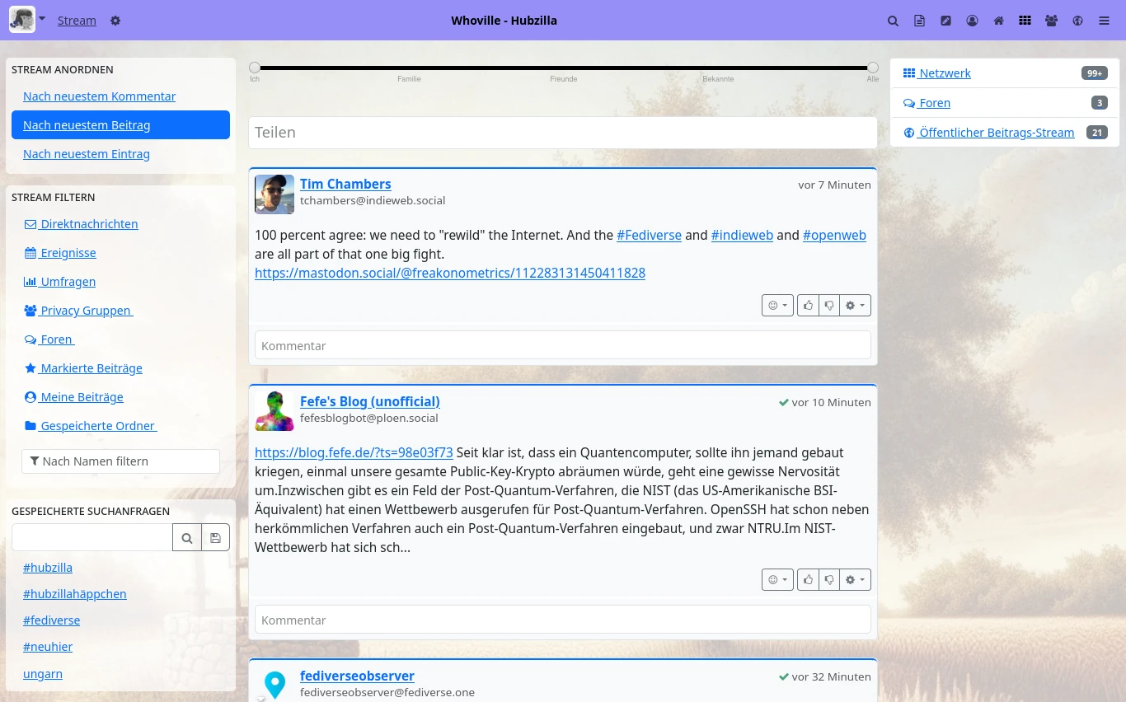Open emoji reaction dropdown on Tim Chambers' post
1126x702 pixels.
pyautogui.click(x=777, y=306)
